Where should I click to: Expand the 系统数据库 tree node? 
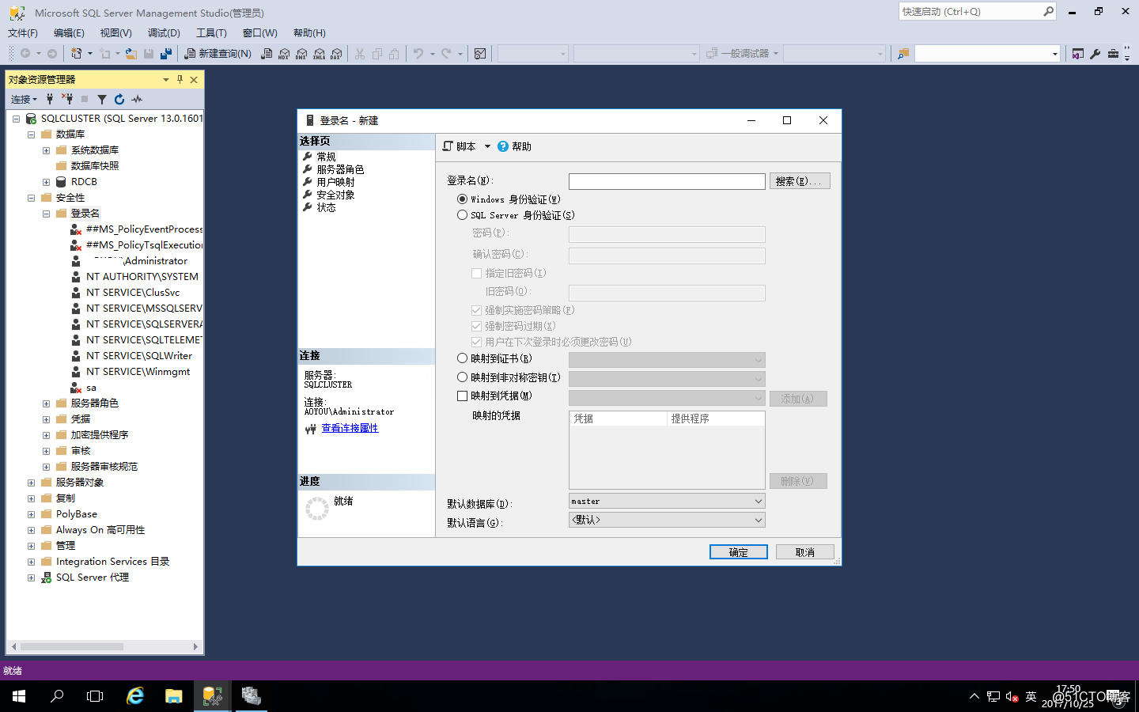46,150
